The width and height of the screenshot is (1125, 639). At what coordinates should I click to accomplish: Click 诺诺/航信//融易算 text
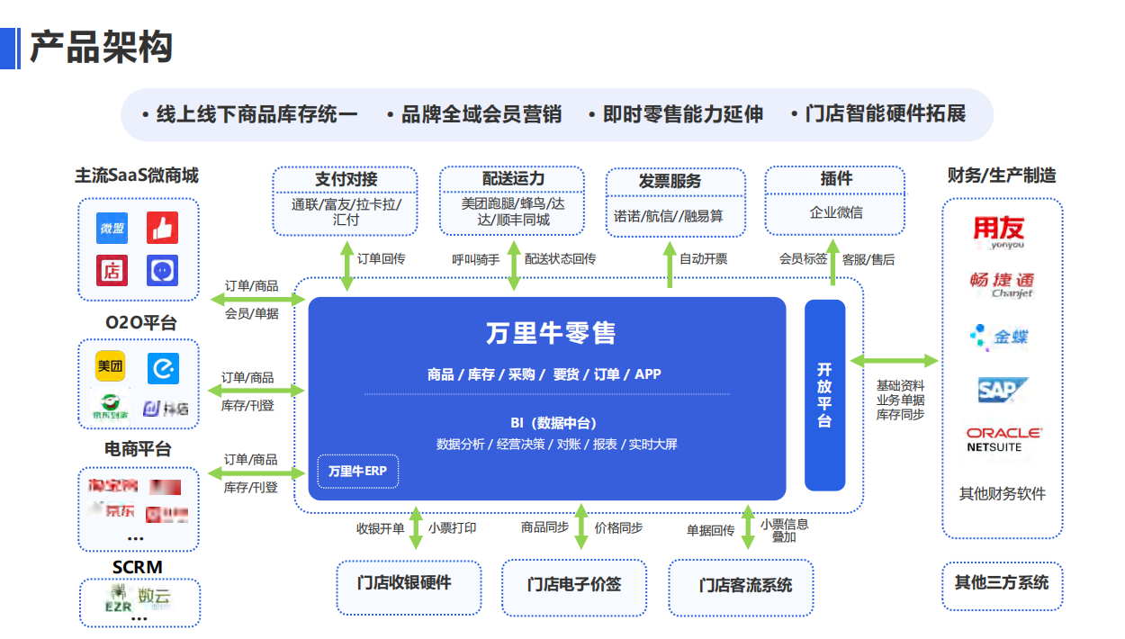669,216
